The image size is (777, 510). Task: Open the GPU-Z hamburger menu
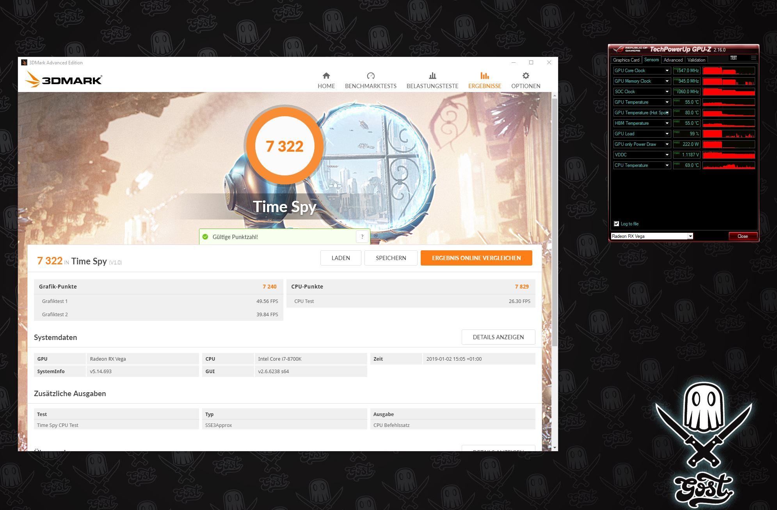coord(754,58)
